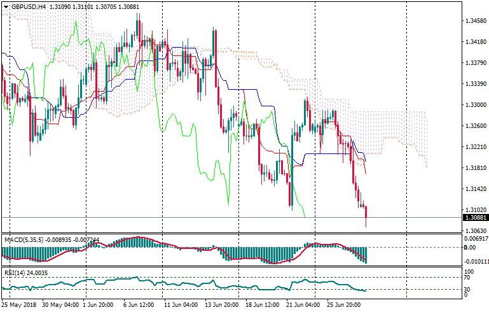Click the 25 May 2018 date label
Viewport: 489px width, 312px height.
point(20,305)
